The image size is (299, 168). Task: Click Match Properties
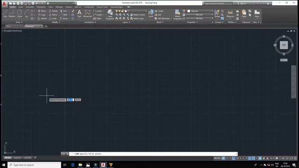(x=178, y=14)
